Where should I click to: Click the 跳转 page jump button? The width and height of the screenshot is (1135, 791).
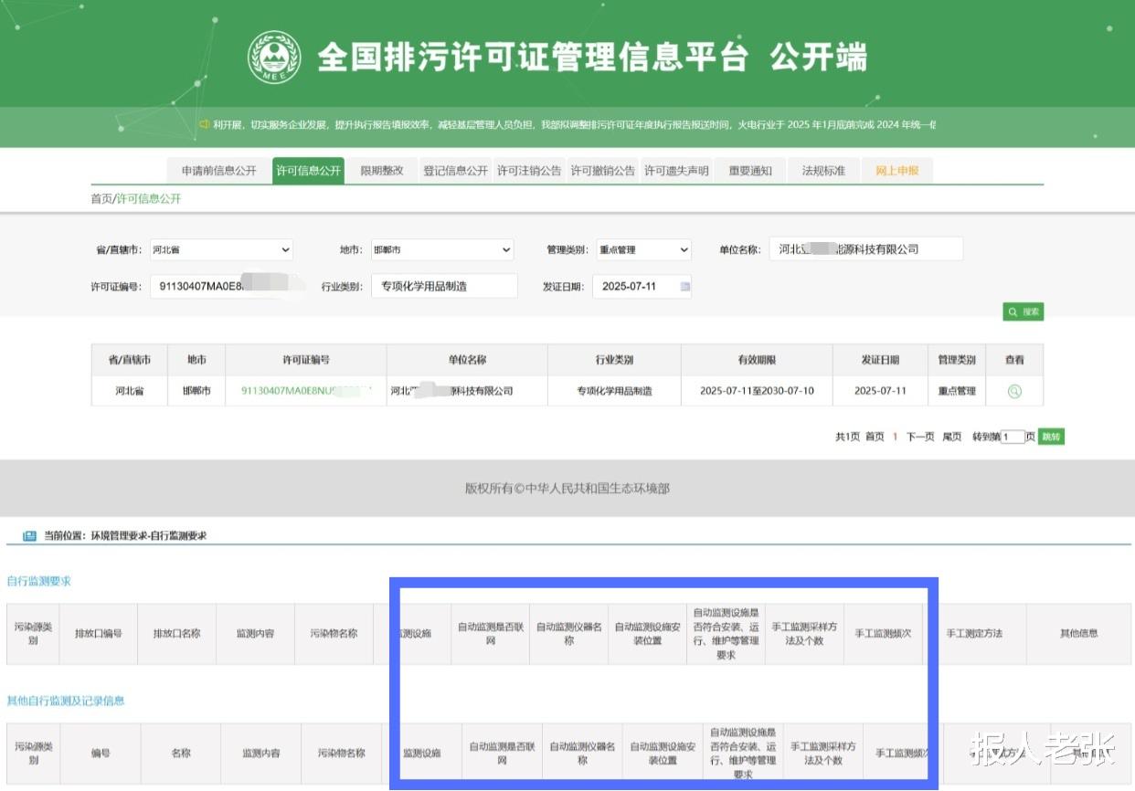(1051, 437)
